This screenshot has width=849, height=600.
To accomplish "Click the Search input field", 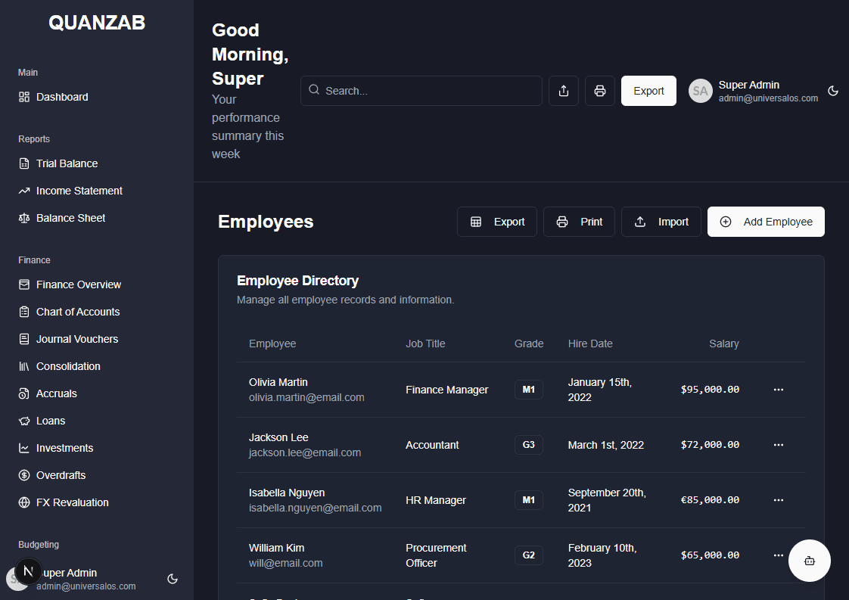I will (x=421, y=91).
